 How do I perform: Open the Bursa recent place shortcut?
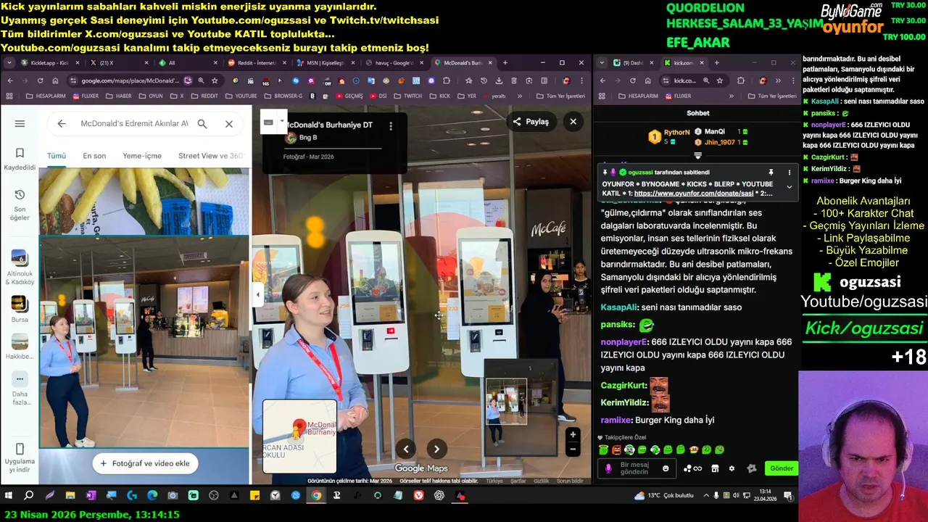pos(20,310)
